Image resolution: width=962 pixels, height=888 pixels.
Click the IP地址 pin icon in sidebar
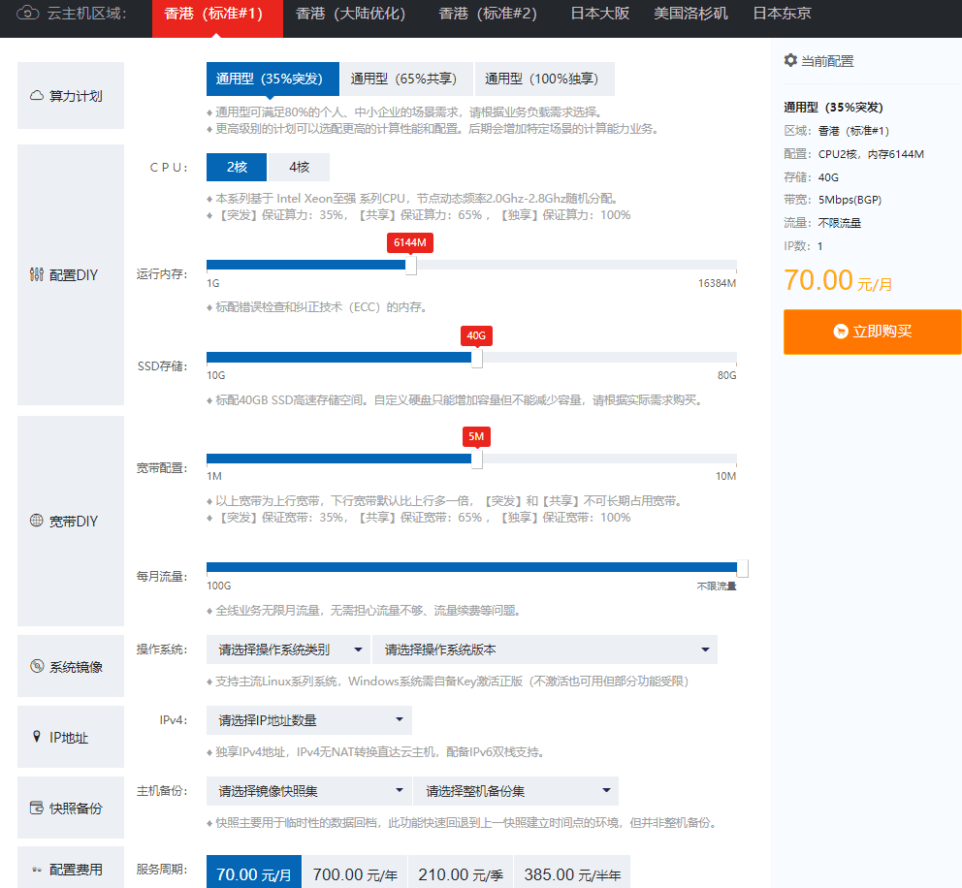[37, 737]
